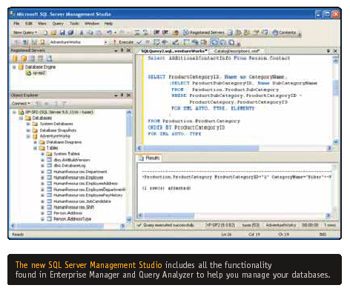The image size is (350, 288).
Task: Open the File menu
Action: 16,24
